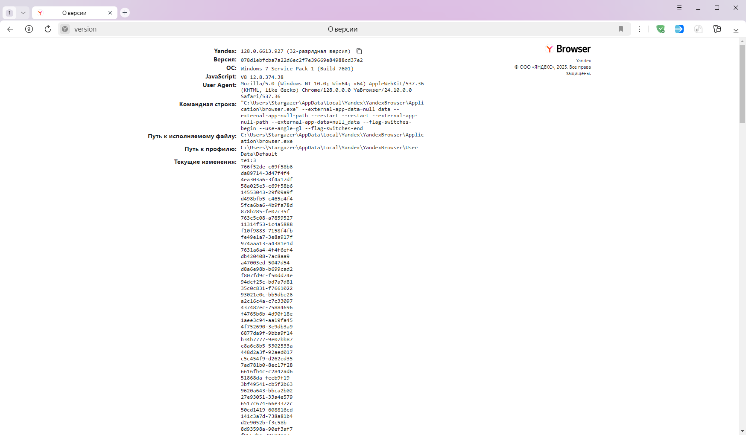Click the ation\browser.exe executable path line

pos(266,141)
